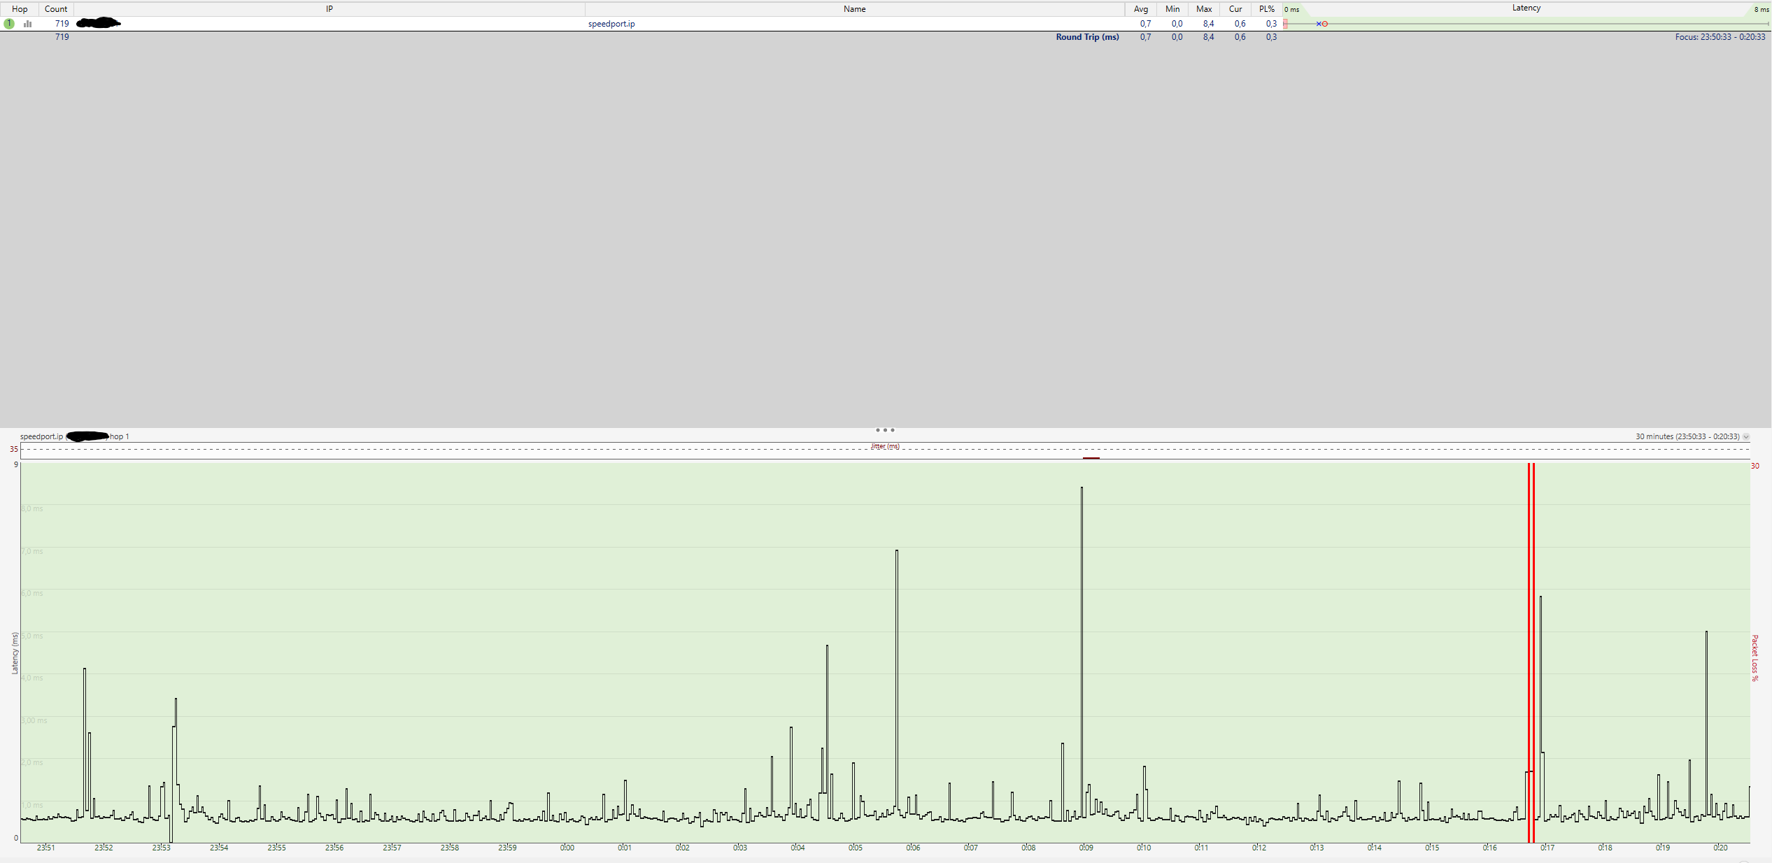This screenshot has height=863, width=1772.
Task: Click the Jitter (ms) graph strip
Action: pyautogui.click(x=885, y=450)
